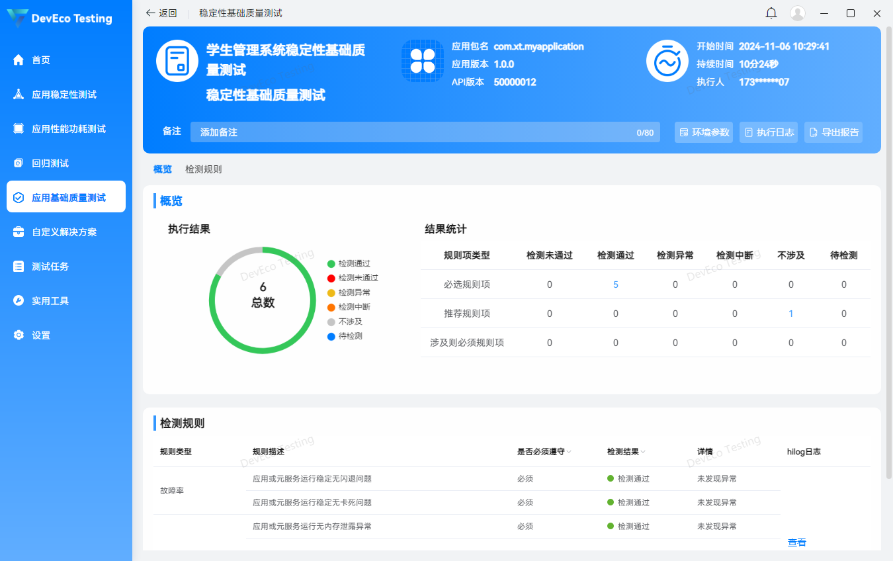Image resolution: width=893 pixels, height=561 pixels.
Task: Click the 环境参数 button icon
Action: (684, 132)
